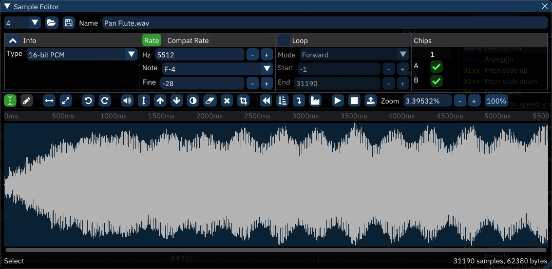Image resolution: width=552 pixels, height=269 pixels.
Task: Decrease loop Start with minus button
Action: [388, 69]
